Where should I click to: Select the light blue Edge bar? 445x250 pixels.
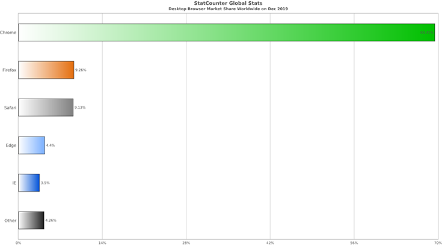pyautogui.click(x=31, y=145)
